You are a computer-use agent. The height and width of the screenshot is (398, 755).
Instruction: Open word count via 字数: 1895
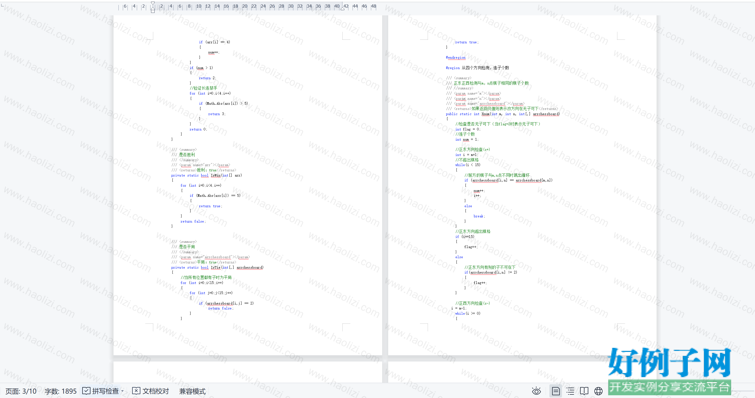coord(60,391)
